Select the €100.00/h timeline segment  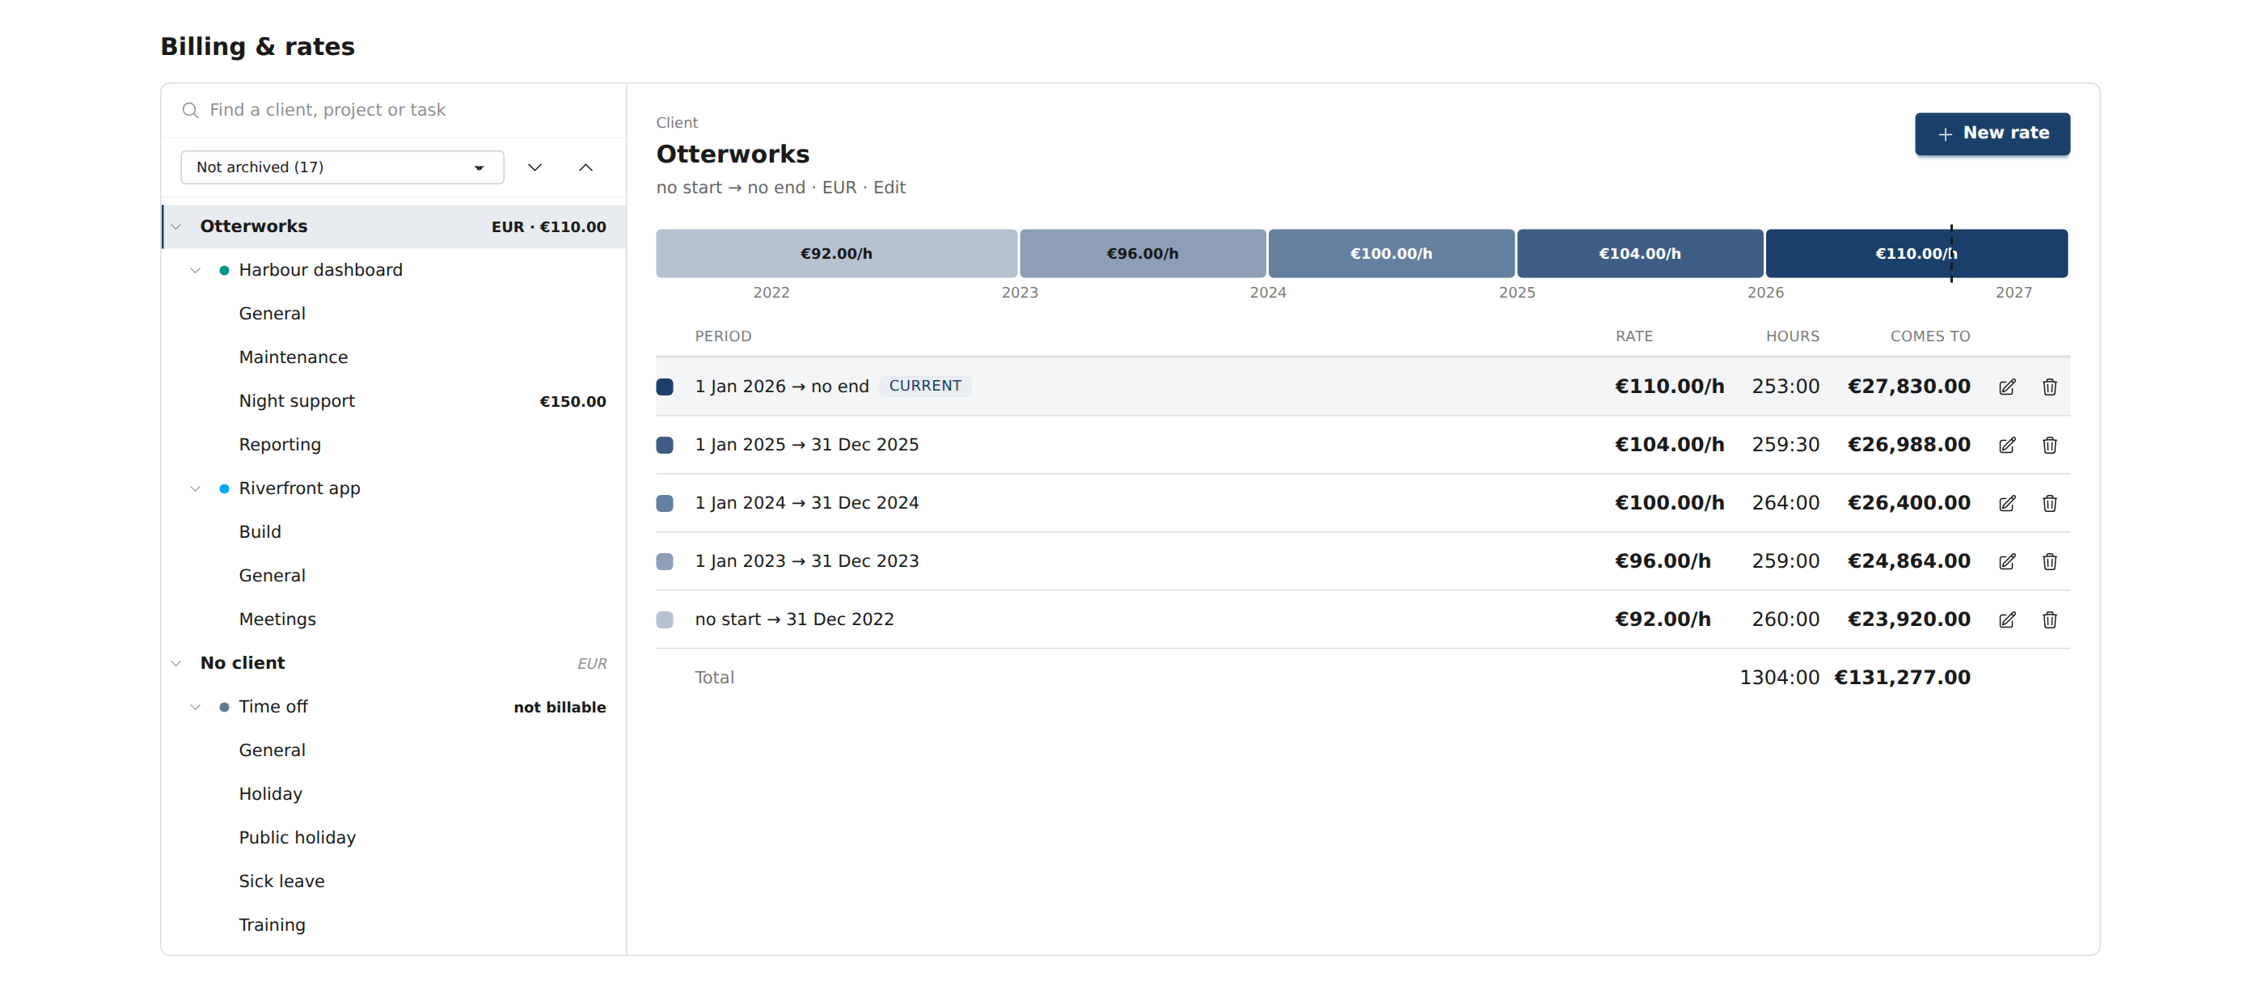(1391, 253)
